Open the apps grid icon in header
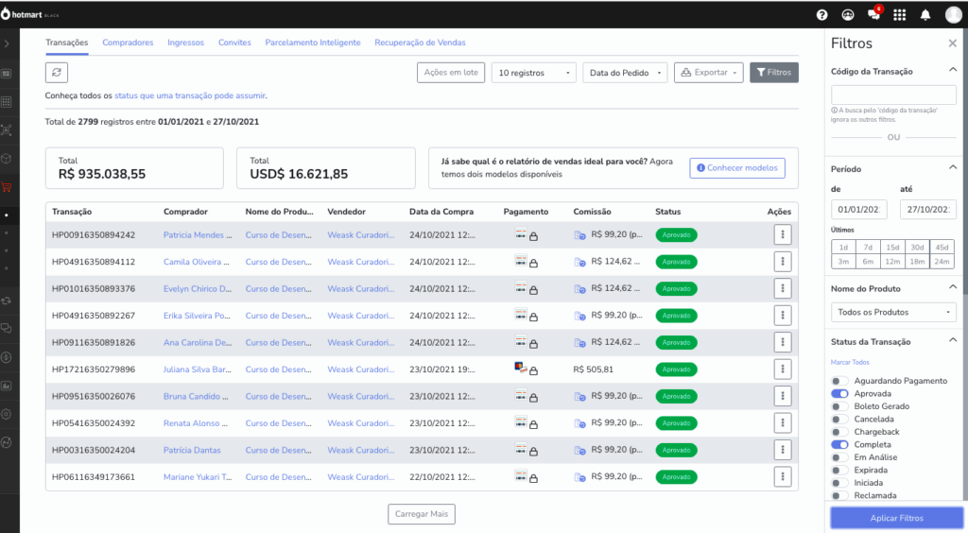 (x=900, y=15)
